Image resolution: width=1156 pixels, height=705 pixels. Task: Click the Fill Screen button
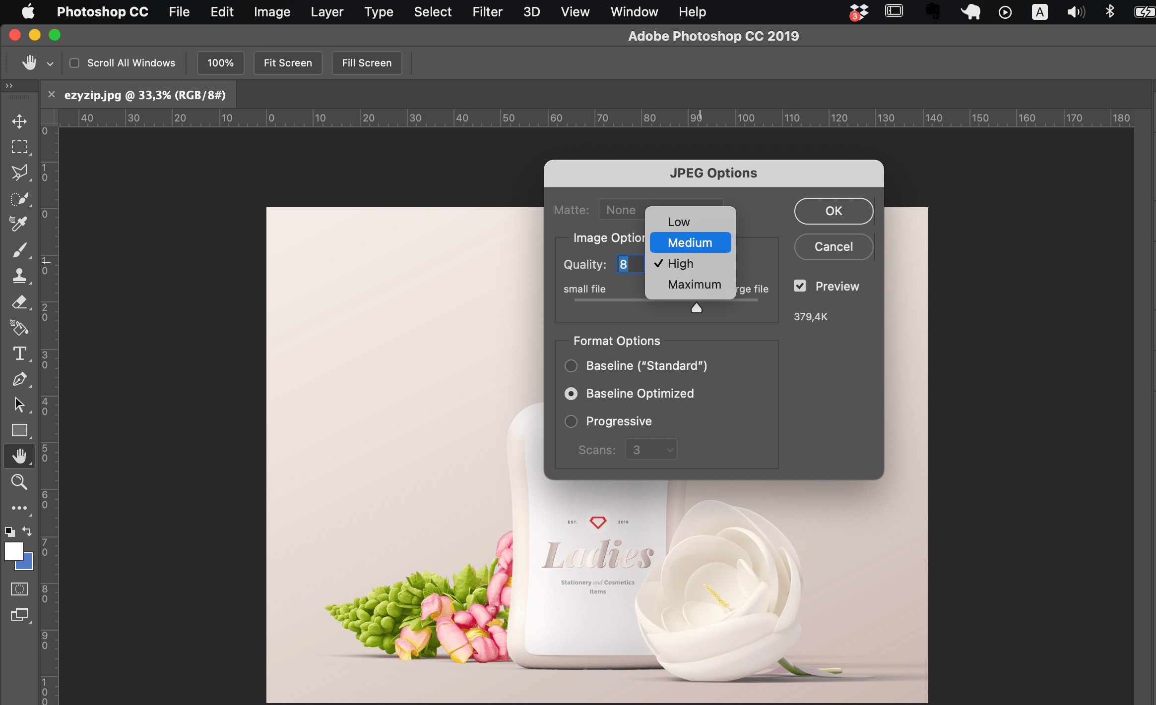click(x=367, y=63)
